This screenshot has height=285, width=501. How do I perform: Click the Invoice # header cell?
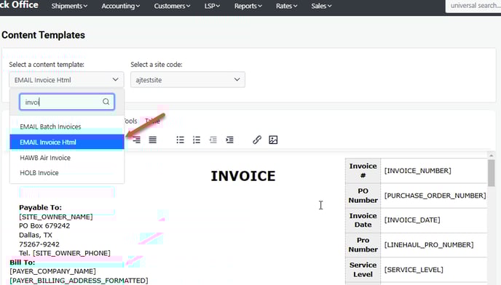click(x=363, y=171)
